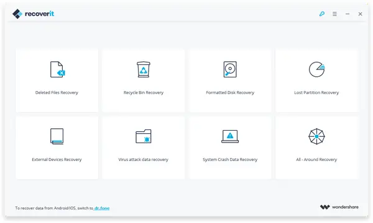Viewport: 373px width, 223px height.
Task: Click the Wondershare logo
Action: [x=339, y=207]
